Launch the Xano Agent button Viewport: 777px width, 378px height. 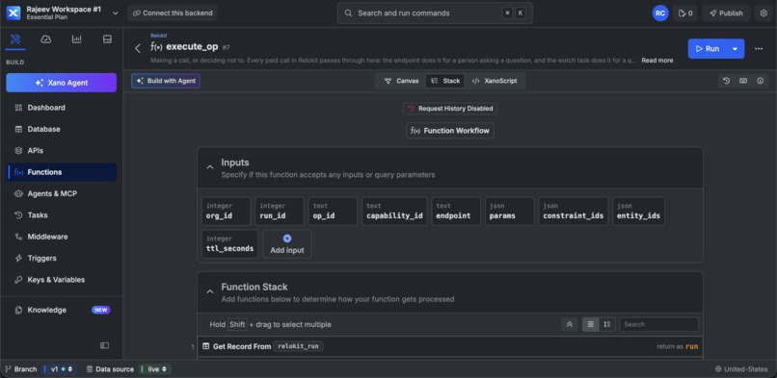(x=62, y=83)
